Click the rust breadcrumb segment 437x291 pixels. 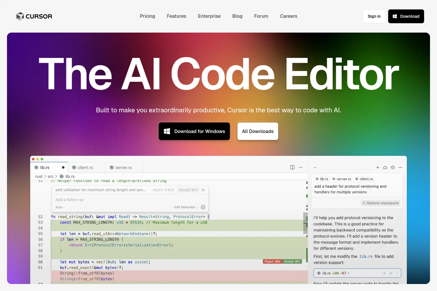39,176
